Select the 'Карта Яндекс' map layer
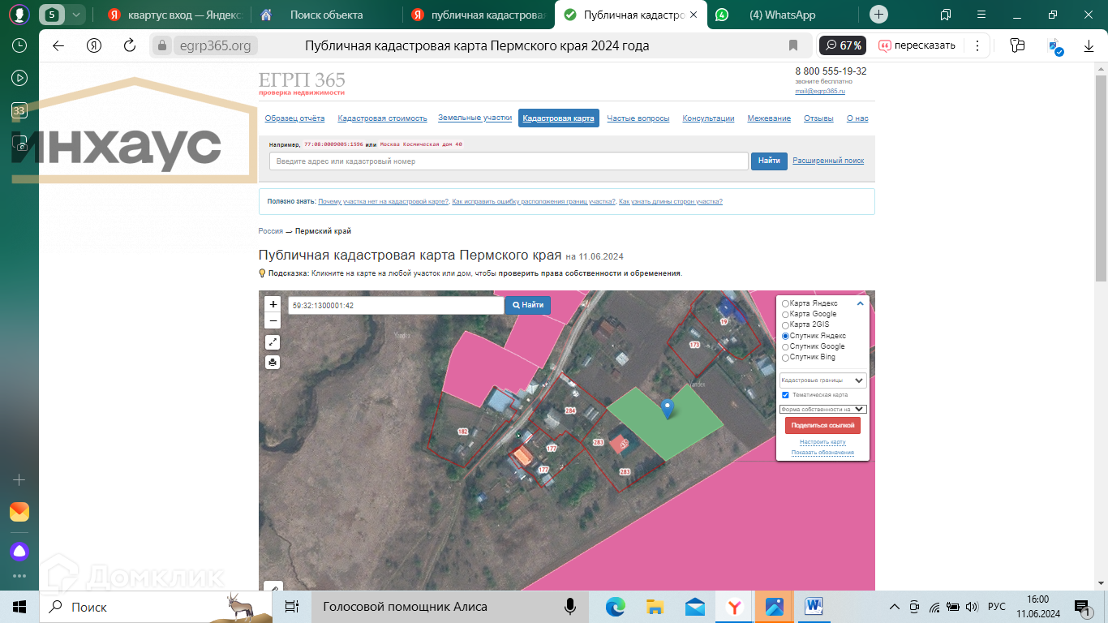This screenshot has height=623, width=1108. point(785,303)
